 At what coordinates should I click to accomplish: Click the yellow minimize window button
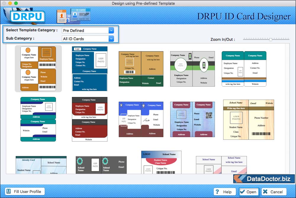coord(10,3)
